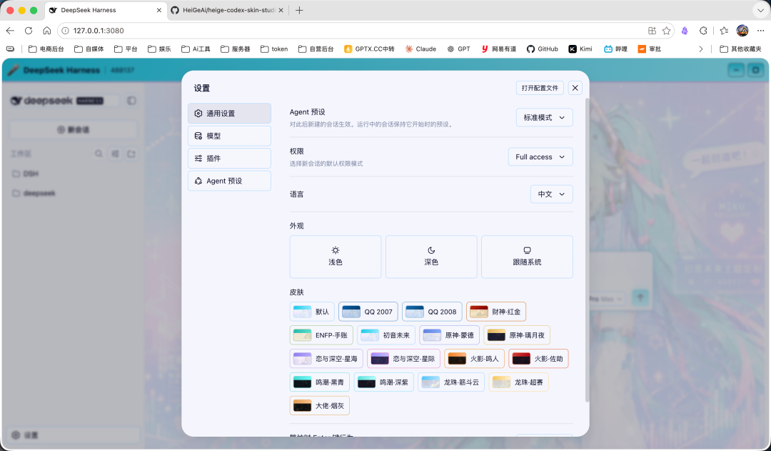Reload the page with the refresh icon
Screen dimensions: 771x451
[x=29, y=31]
